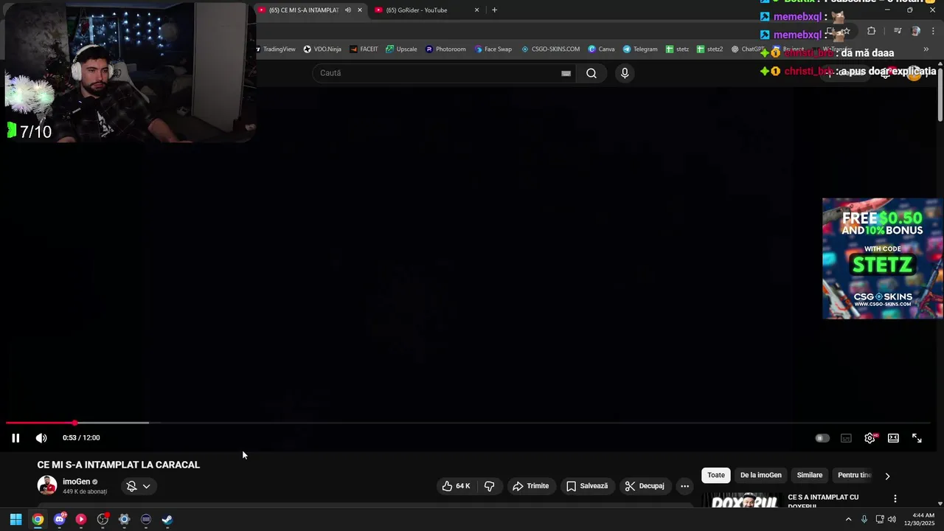Open options for CE S A INTAMPLAT CU DOXEPUL video
This screenshot has height=531, width=944.
(895, 499)
